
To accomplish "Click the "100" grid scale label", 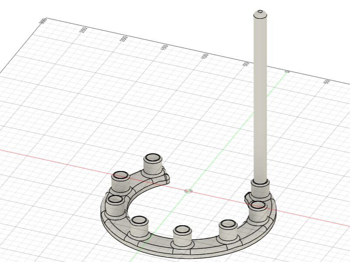I will [x=205, y=56].
